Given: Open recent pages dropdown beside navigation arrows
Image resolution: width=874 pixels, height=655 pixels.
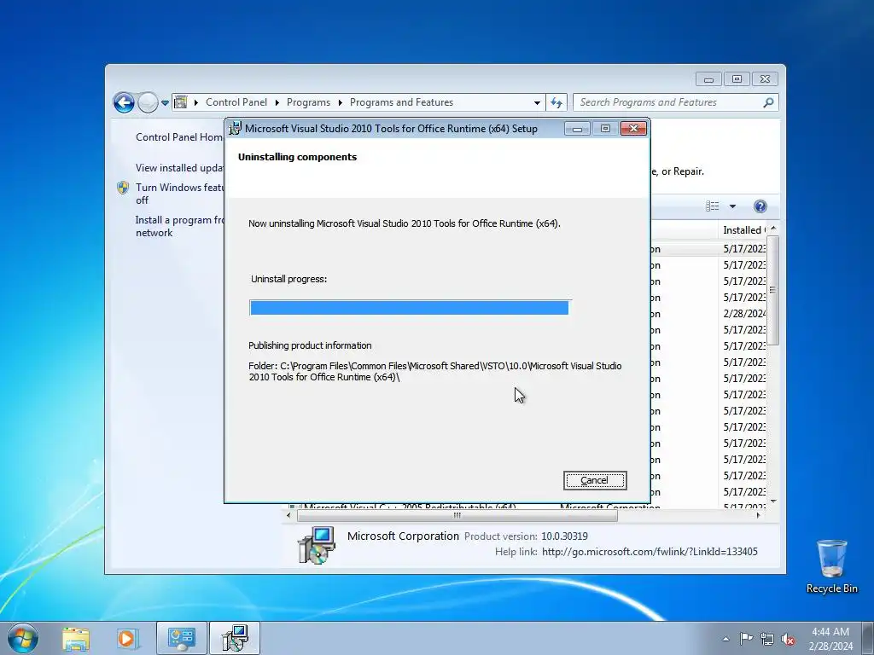Looking at the screenshot, I should [165, 103].
